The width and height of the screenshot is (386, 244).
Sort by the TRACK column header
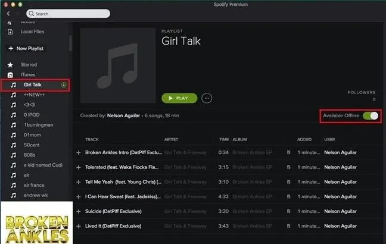(92, 139)
